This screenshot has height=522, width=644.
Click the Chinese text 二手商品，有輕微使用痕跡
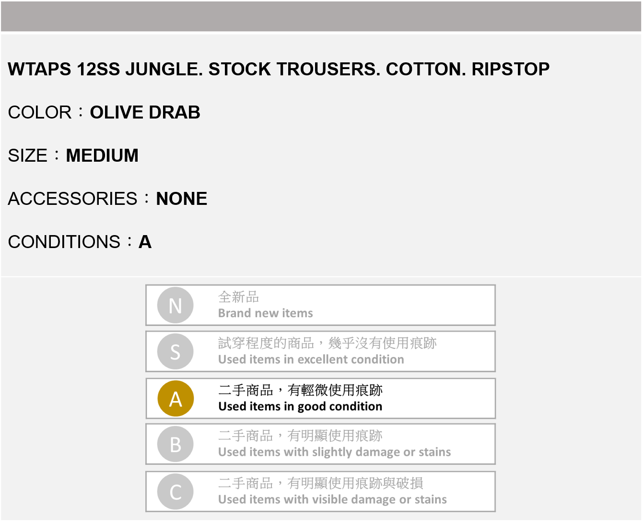(x=300, y=390)
